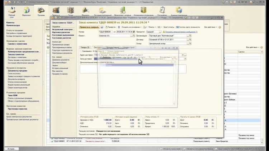This screenshot has height=151, width=269.
Task: Open the Рабочий стол section icon
Action: pos(12,10)
